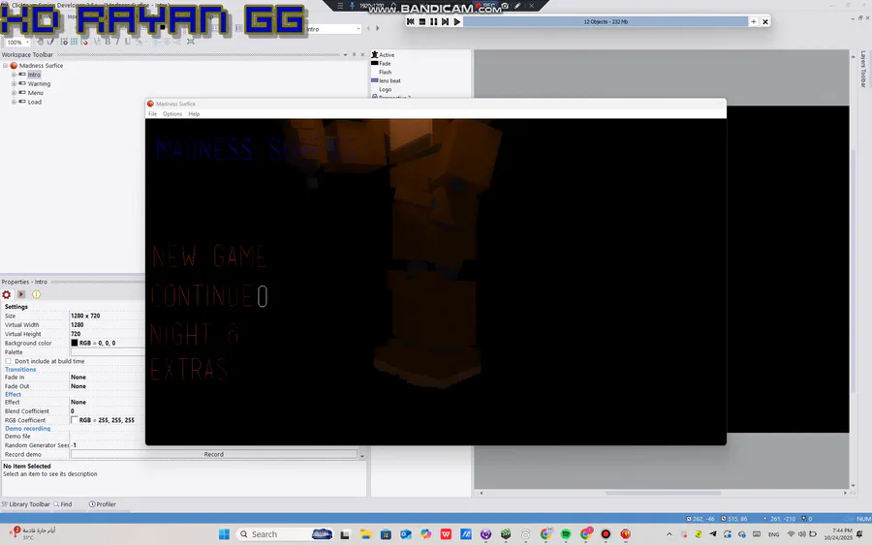
Task: Select the Logo object in the list
Action: (x=386, y=89)
